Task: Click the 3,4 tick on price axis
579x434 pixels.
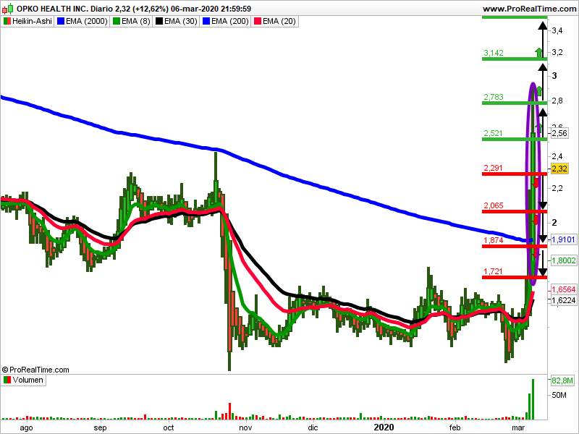Action: point(557,30)
